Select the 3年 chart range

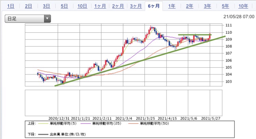(x=207, y=6)
